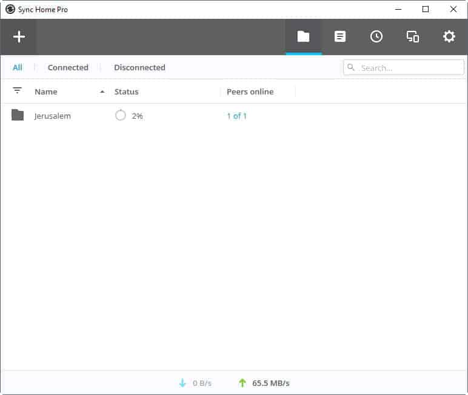Click the Sync app logo in title bar
This screenshot has width=468, height=395.
(10, 9)
